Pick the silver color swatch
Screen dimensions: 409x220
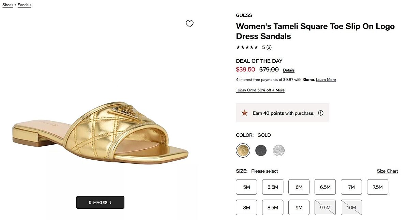[279, 150]
